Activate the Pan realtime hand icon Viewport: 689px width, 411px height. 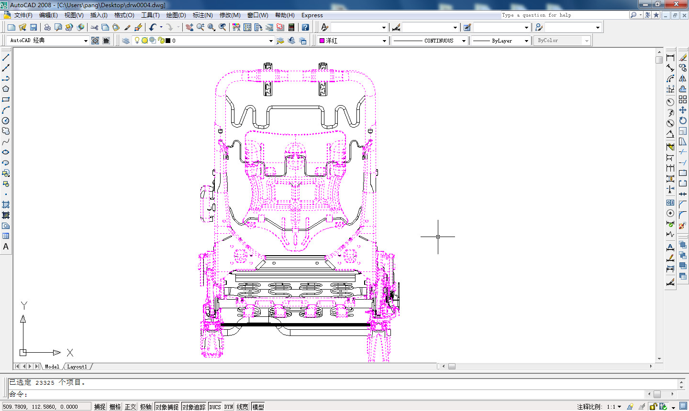[x=189, y=27]
